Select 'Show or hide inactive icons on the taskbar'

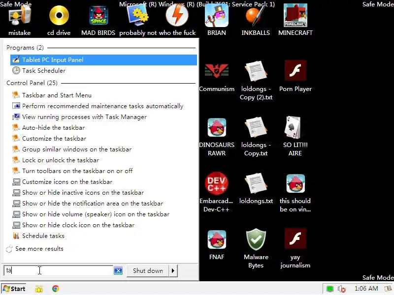(x=103, y=192)
